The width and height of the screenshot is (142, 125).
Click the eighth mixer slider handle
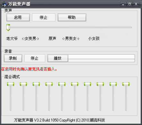[100, 84]
